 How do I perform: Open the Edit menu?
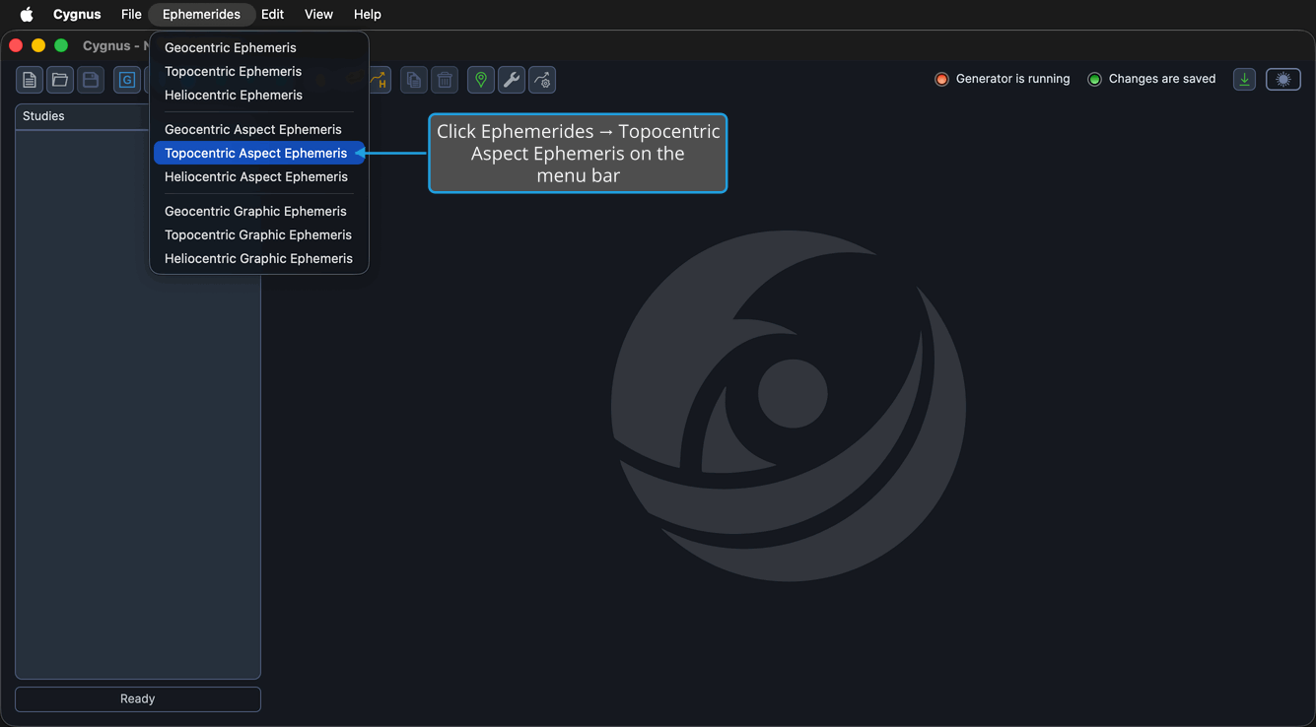pyautogui.click(x=272, y=14)
